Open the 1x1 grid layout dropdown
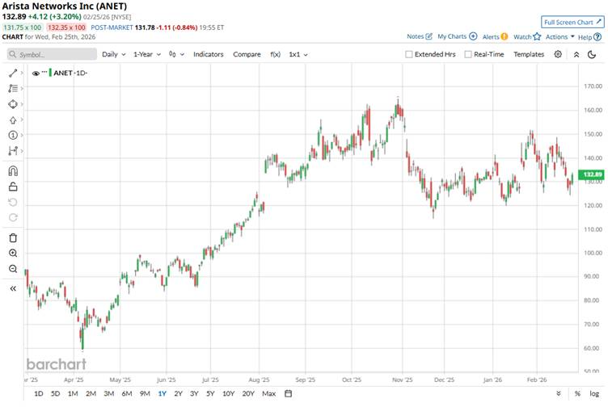Viewport: 608px width, 407px height. click(x=298, y=55)
